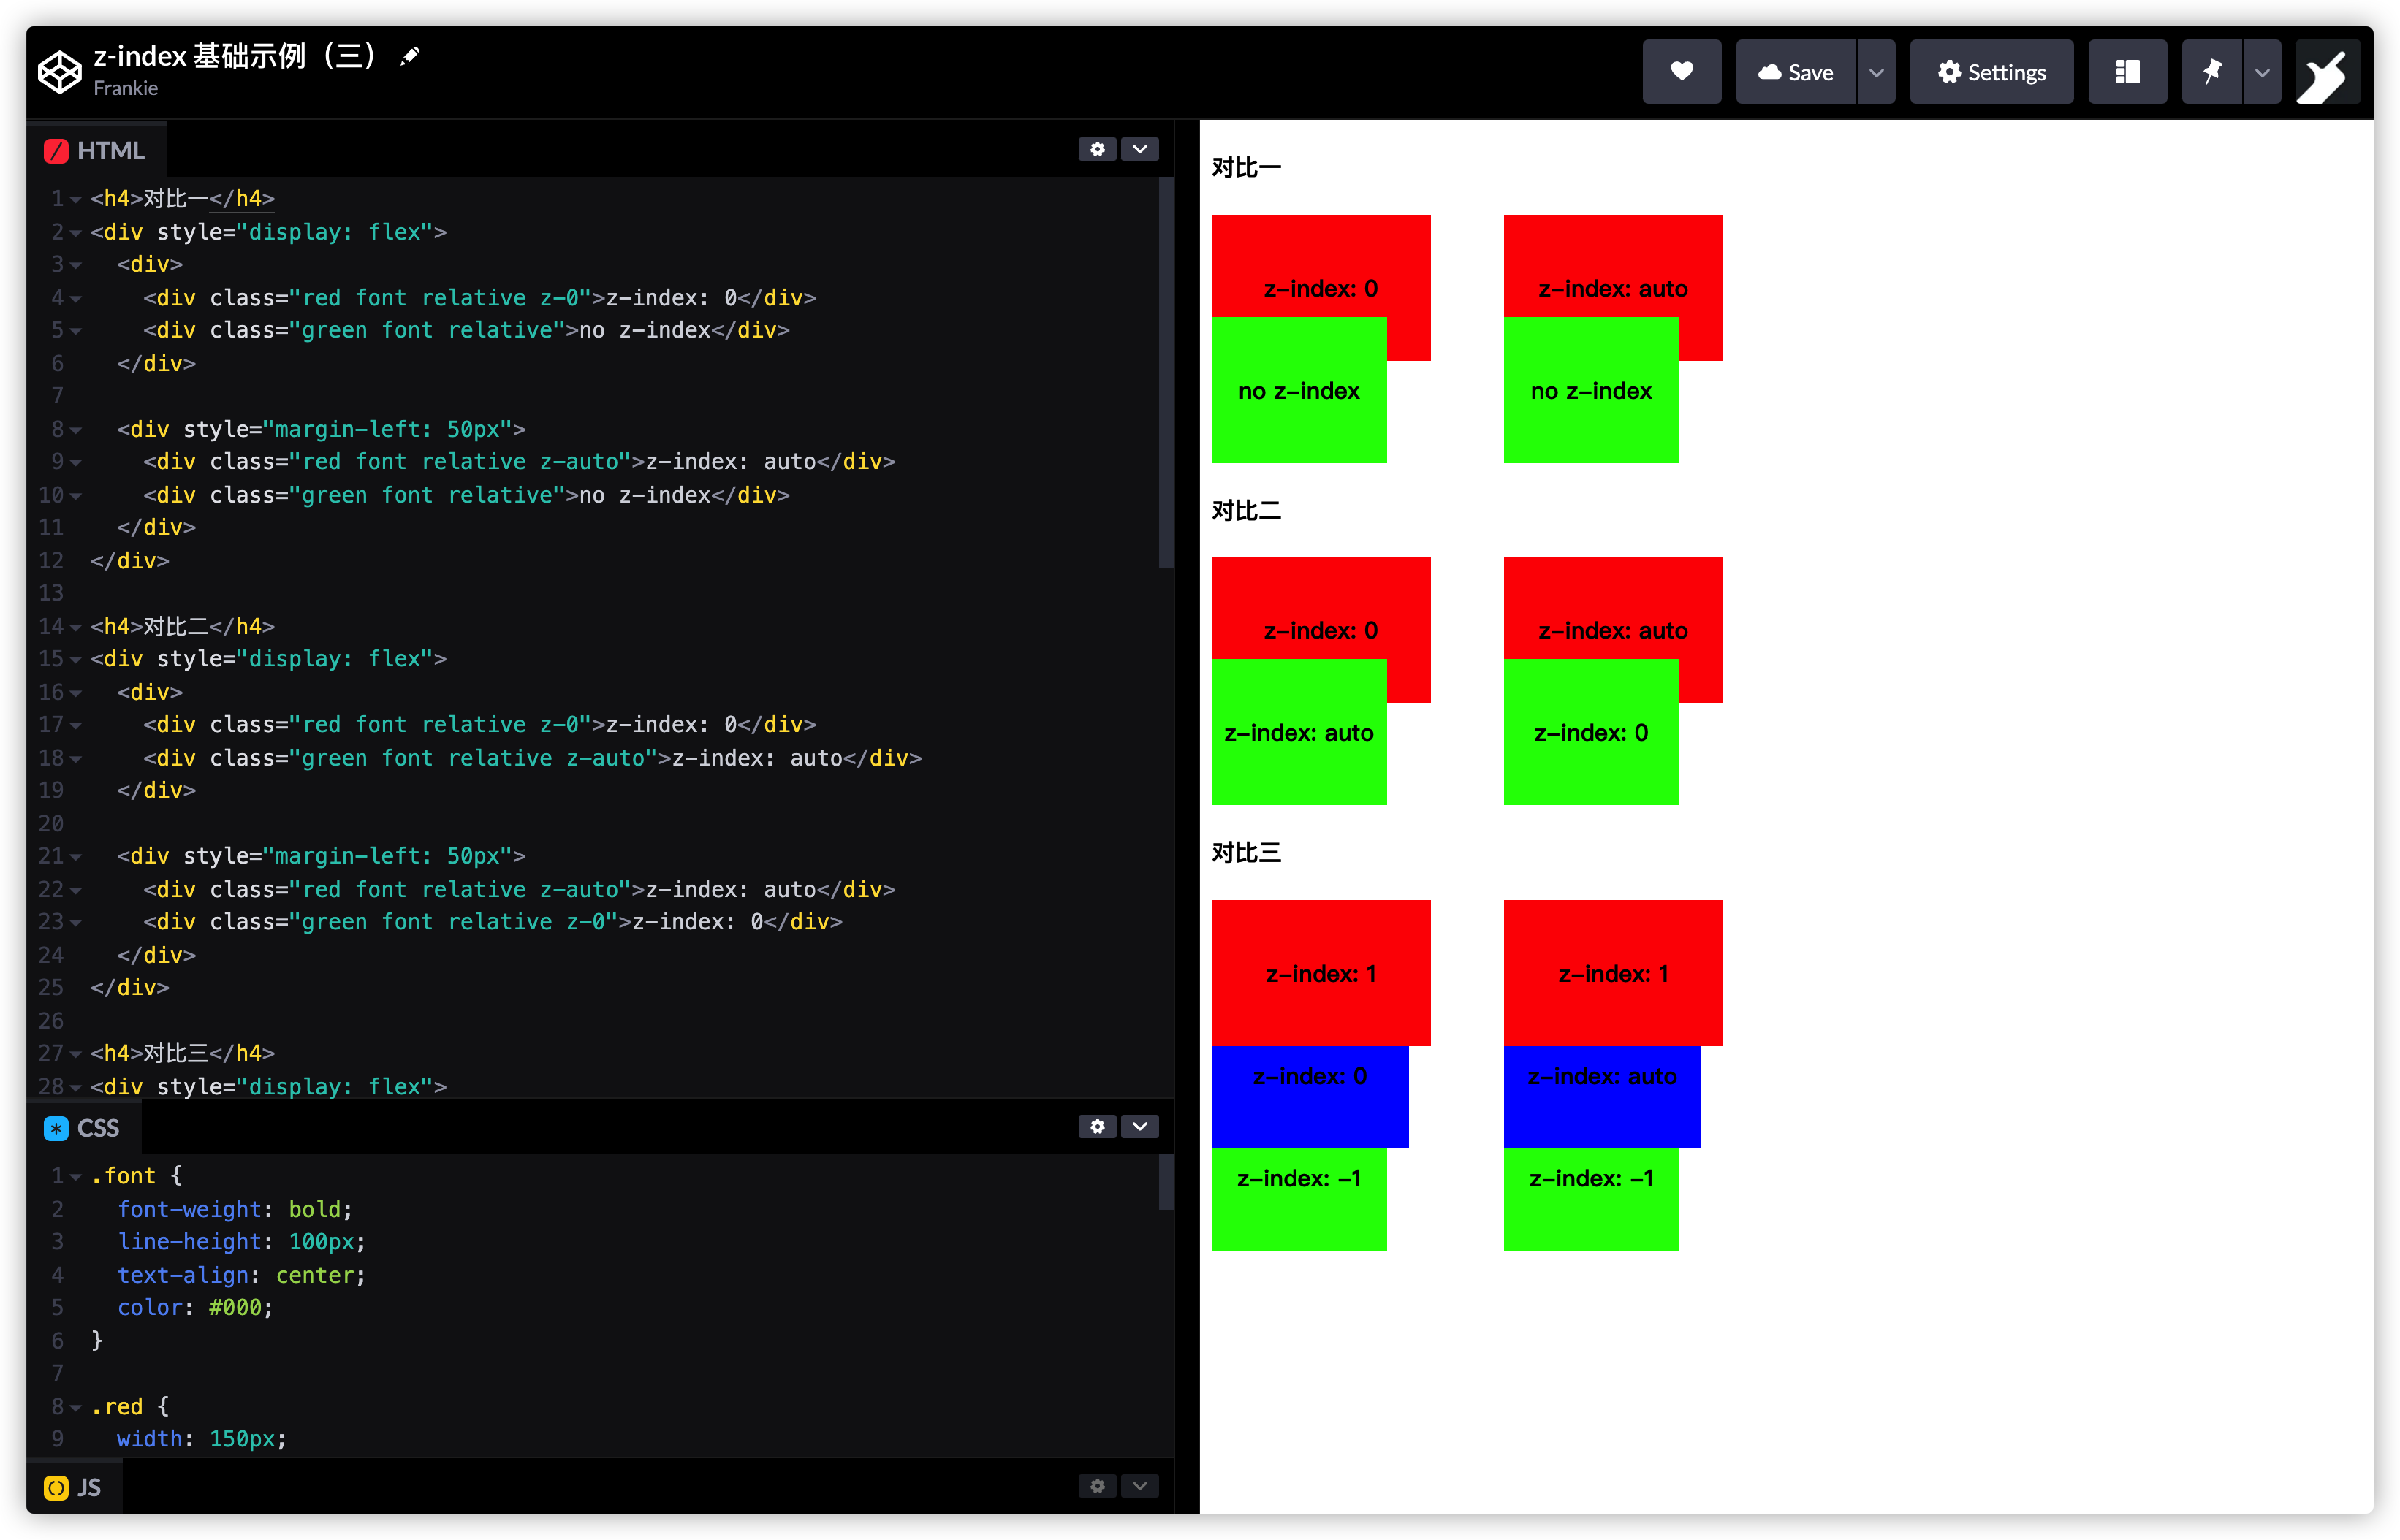Open HTML panel chevron dropdown menu

[x=1139, y=149]
